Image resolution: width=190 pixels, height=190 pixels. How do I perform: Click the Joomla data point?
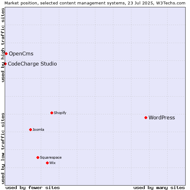pyautogui.click(x=30, y=130)
